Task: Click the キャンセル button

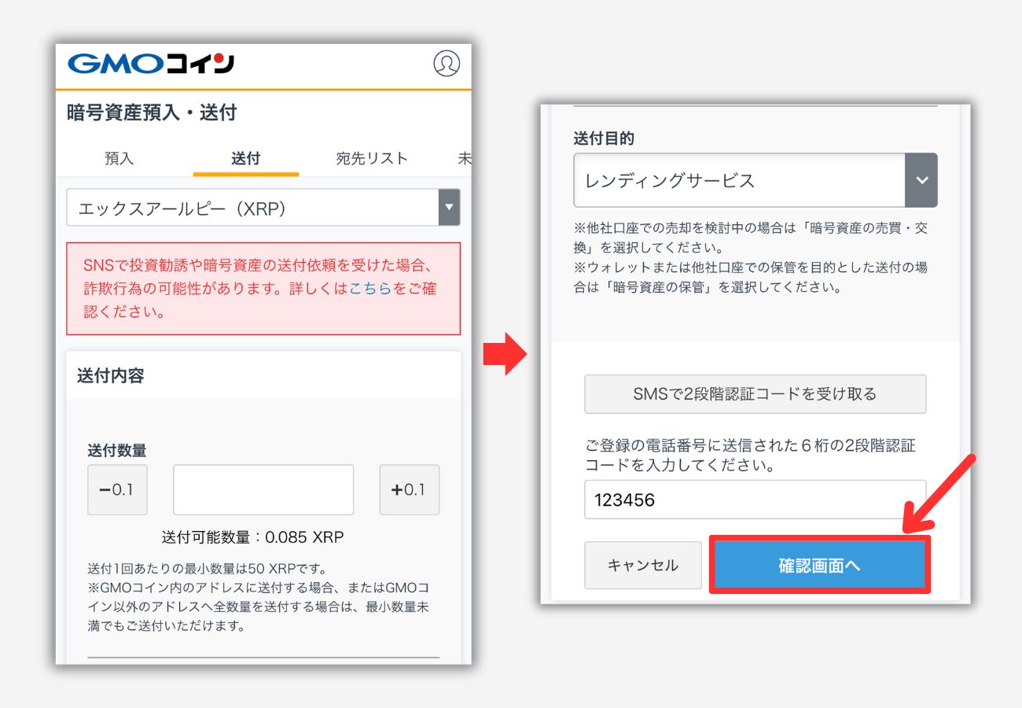Action: click(643, 565)
